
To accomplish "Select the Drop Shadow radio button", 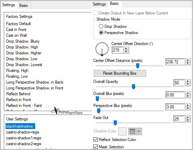I will coord(101,26).
